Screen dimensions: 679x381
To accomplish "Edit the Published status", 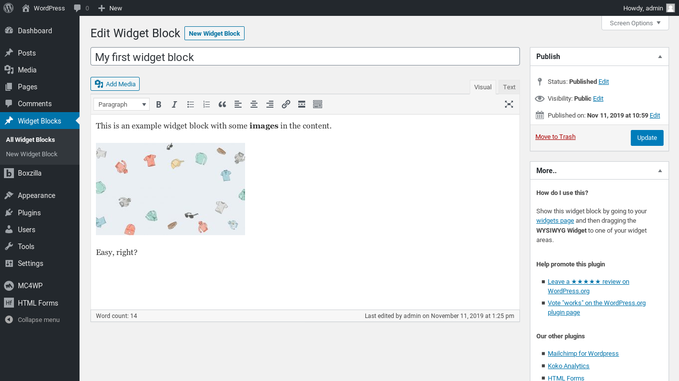I will coord(603,82).
